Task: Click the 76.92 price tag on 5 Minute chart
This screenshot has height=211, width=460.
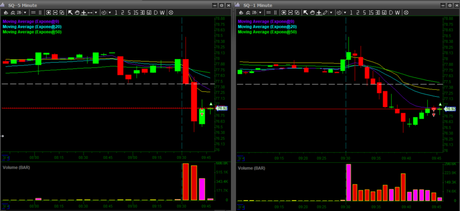Action: 222,108
